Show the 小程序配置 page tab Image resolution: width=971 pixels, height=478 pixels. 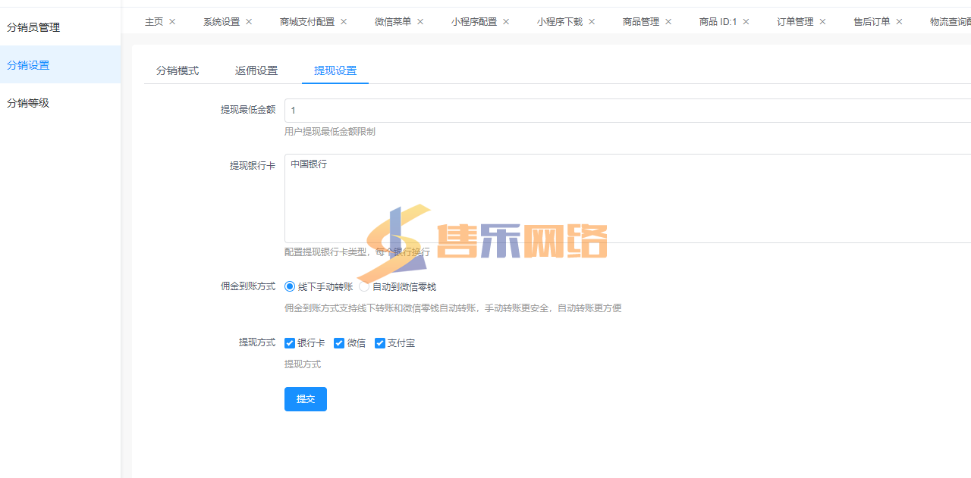click(474, 22)
